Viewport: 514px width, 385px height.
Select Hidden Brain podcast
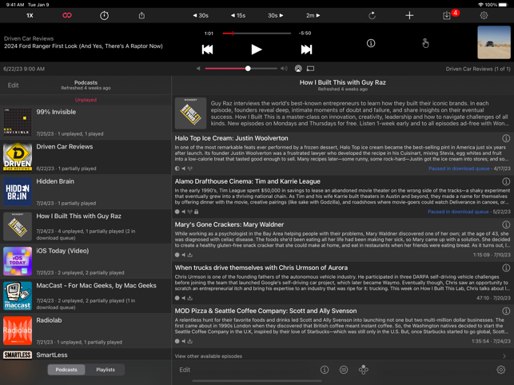tap(86, 192)
